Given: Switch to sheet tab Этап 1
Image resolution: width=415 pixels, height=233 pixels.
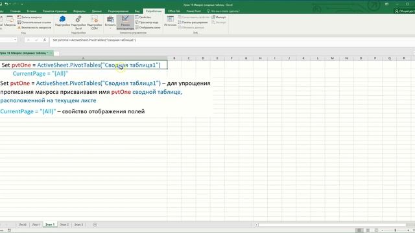Looking at the screenshot, I should [x=50, y=225].
